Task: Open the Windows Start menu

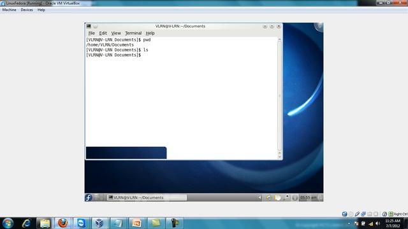Action: tap(8, 223)
